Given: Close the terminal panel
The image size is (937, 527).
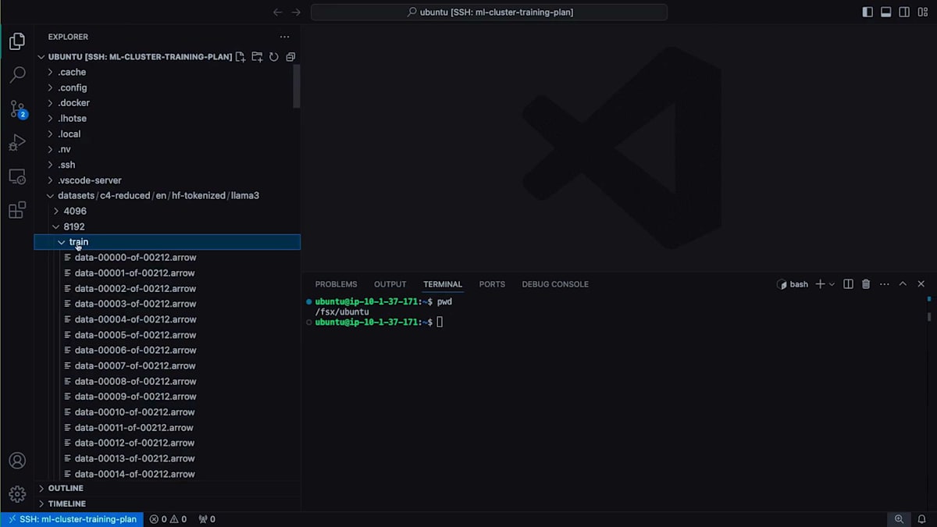Looking at the screenshot, I should pyautogui.click(x=921, y=284).
